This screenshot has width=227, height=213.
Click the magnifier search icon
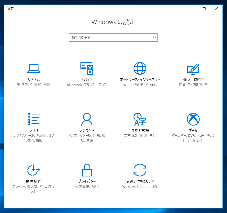click(x=154, y=38)
